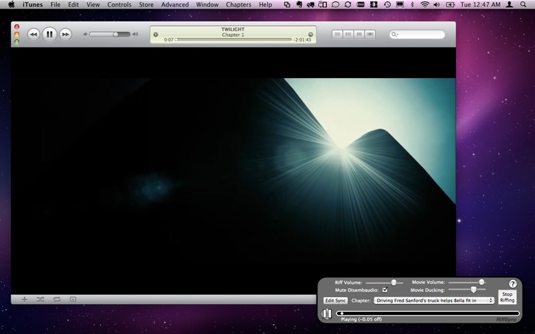Open the system volume menu bar icon
535x334 pixels.
(x=437, y=5)
